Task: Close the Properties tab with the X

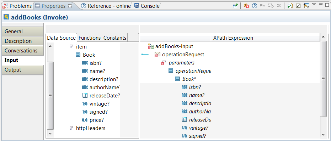Action: tap(70, 6)
